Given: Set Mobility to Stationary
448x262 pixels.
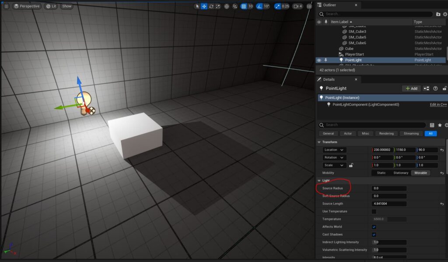Looking at the screenshot, I should click(401, 173).
